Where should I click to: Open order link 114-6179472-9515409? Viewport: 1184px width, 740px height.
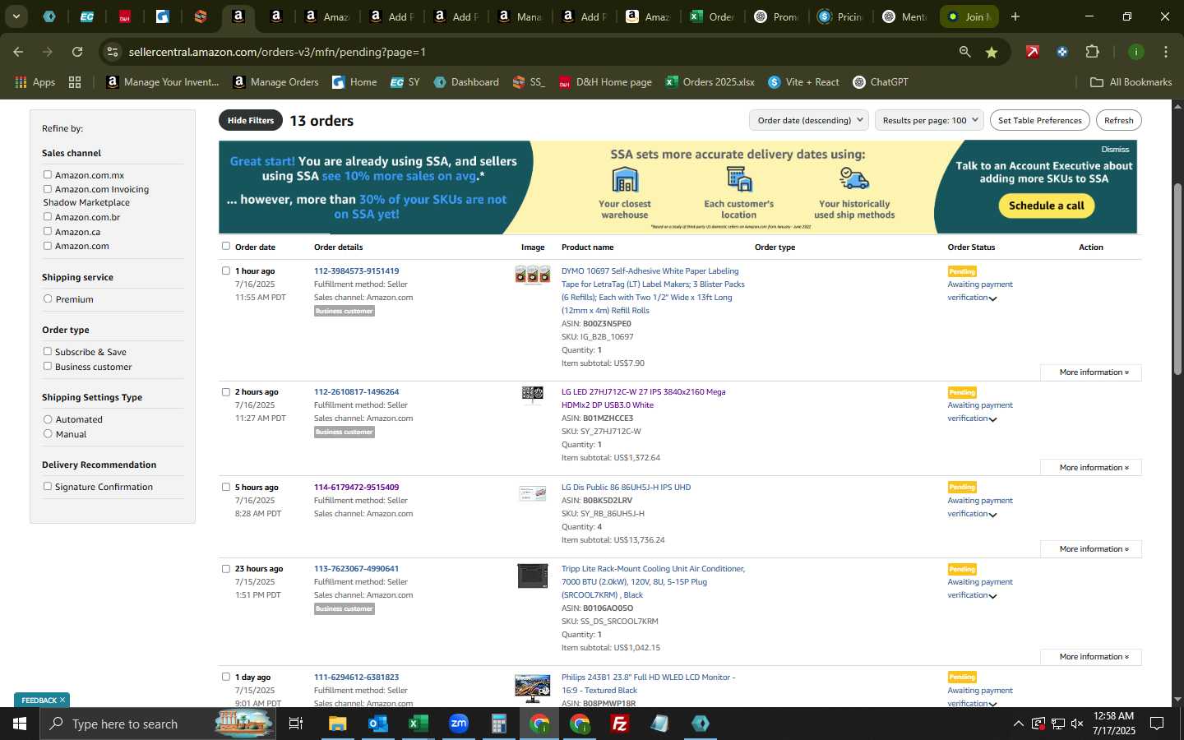click(356, 487)
